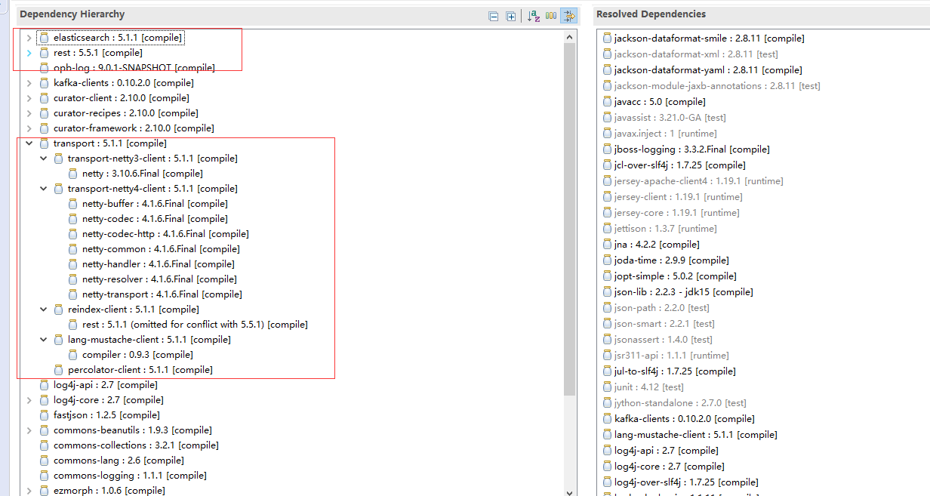Click jar icon of netty-codec-http
930x496 pixels.
click(x=72, y=234)
